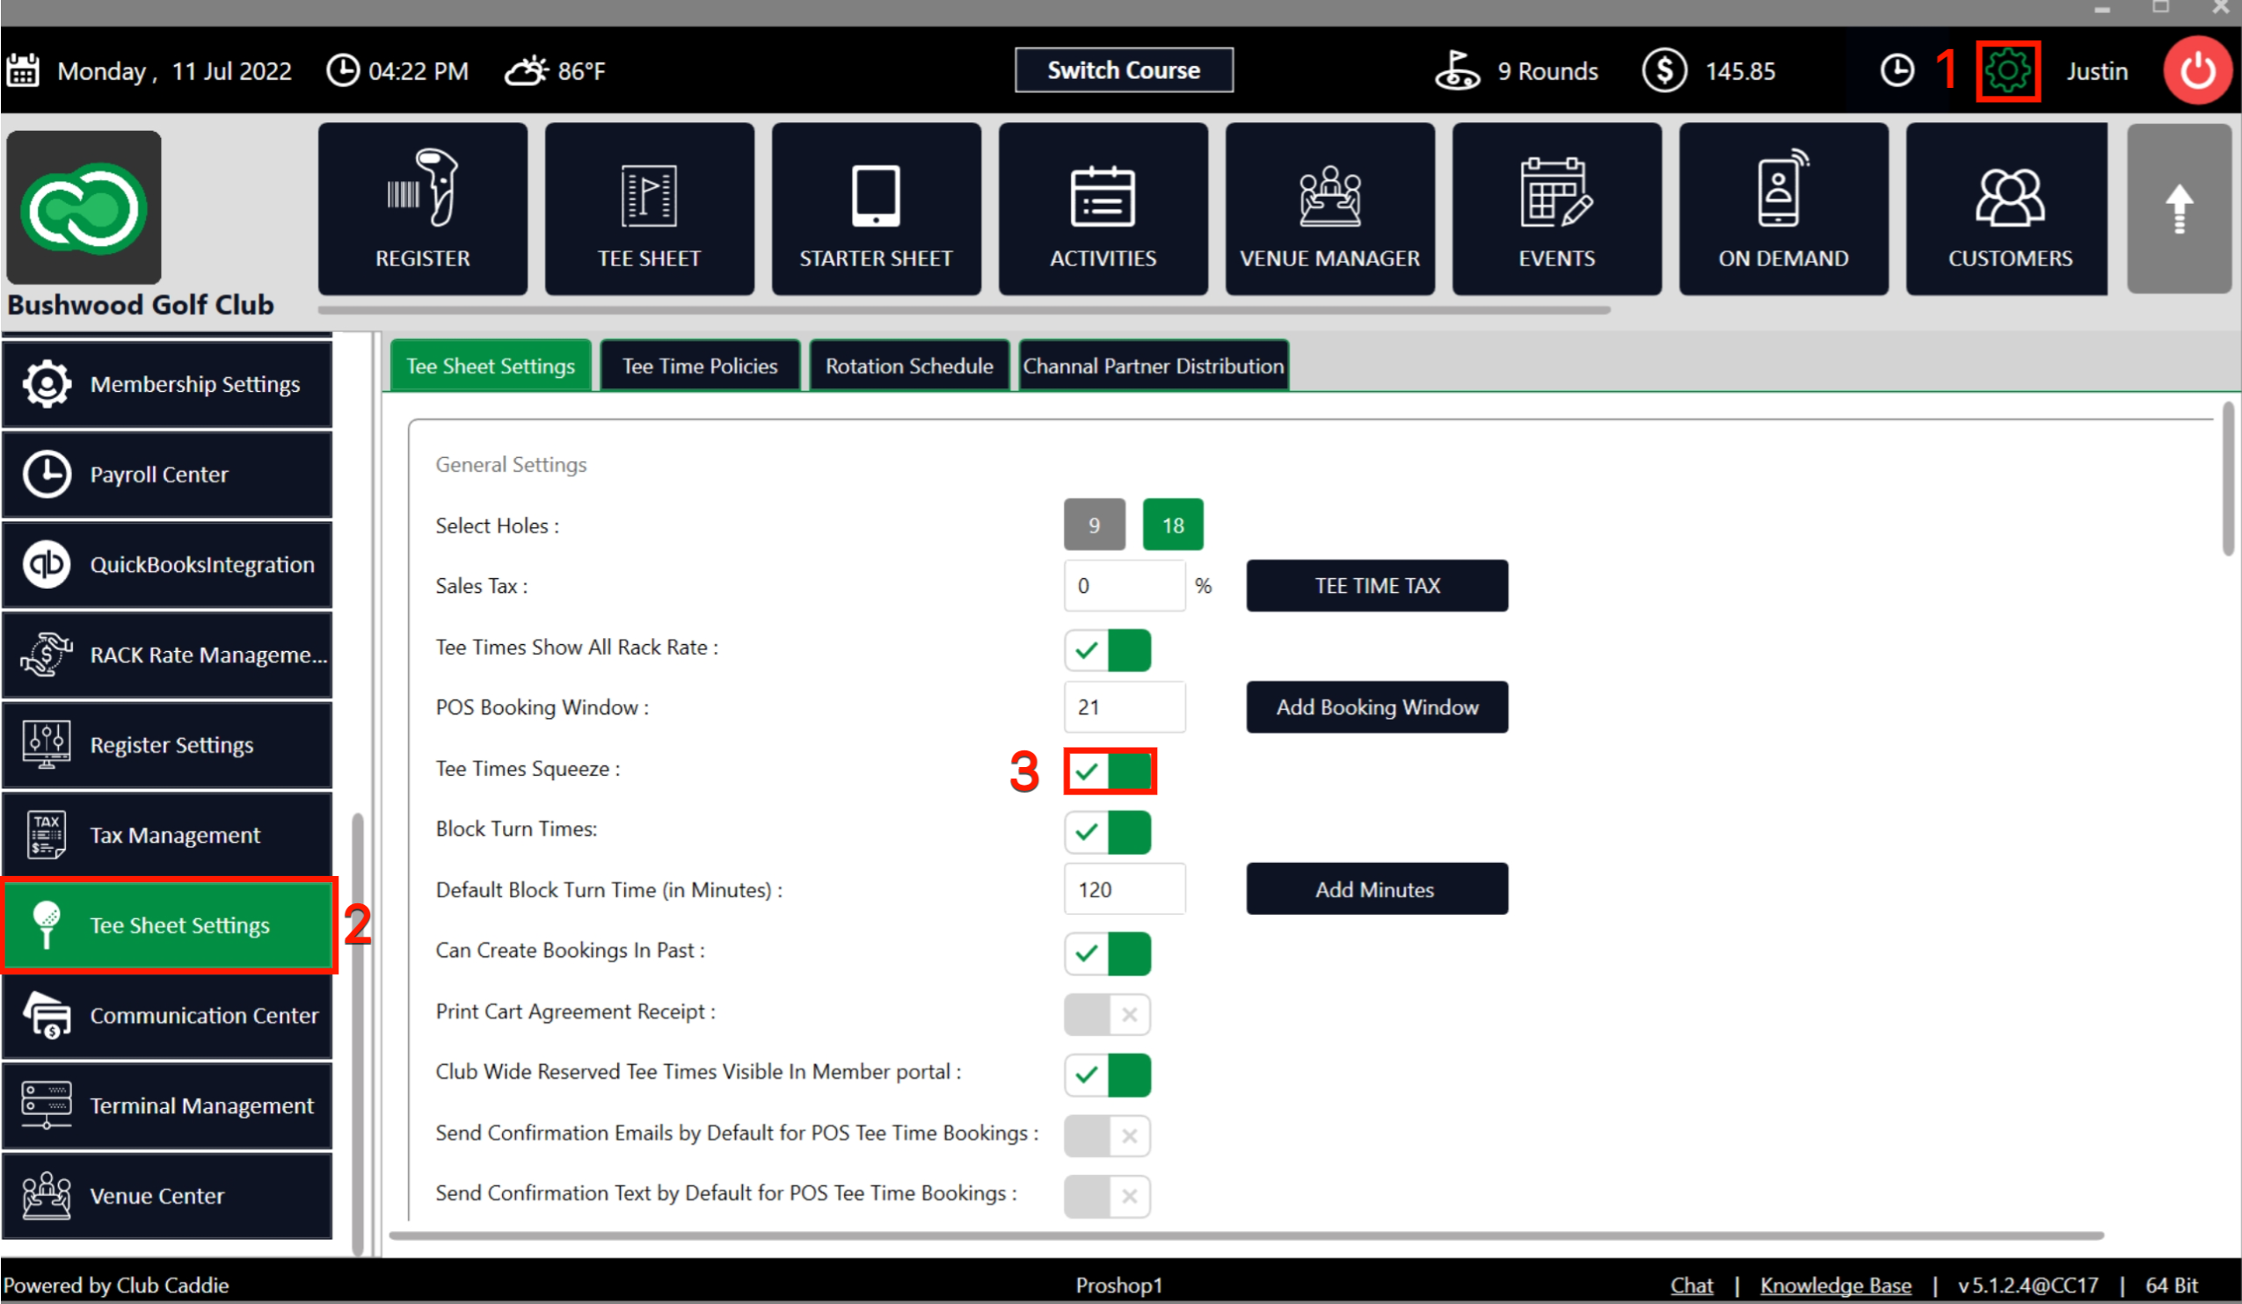
Task: Click the time clock icon beside the gear
Action: pyautogui.click(x=1896, y=71)
